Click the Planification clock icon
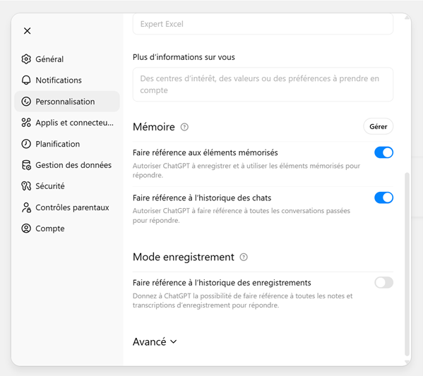The height and width of the screenshot is (376, 423). (26, 144)
